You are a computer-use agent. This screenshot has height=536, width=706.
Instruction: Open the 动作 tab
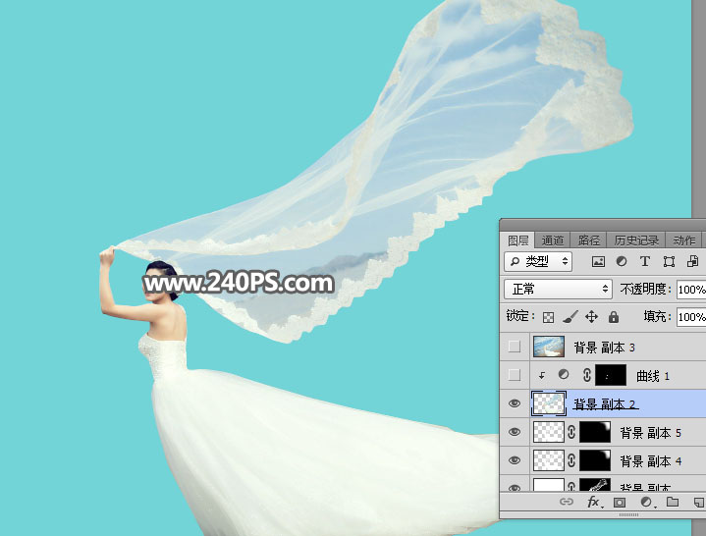coord(684,241)
